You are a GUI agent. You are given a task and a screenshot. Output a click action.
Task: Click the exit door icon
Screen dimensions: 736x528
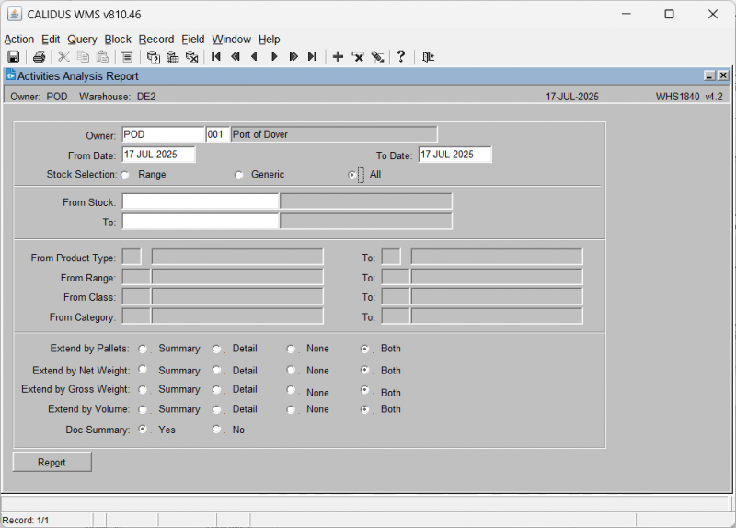pyautogui.click(x=428, y=57)
